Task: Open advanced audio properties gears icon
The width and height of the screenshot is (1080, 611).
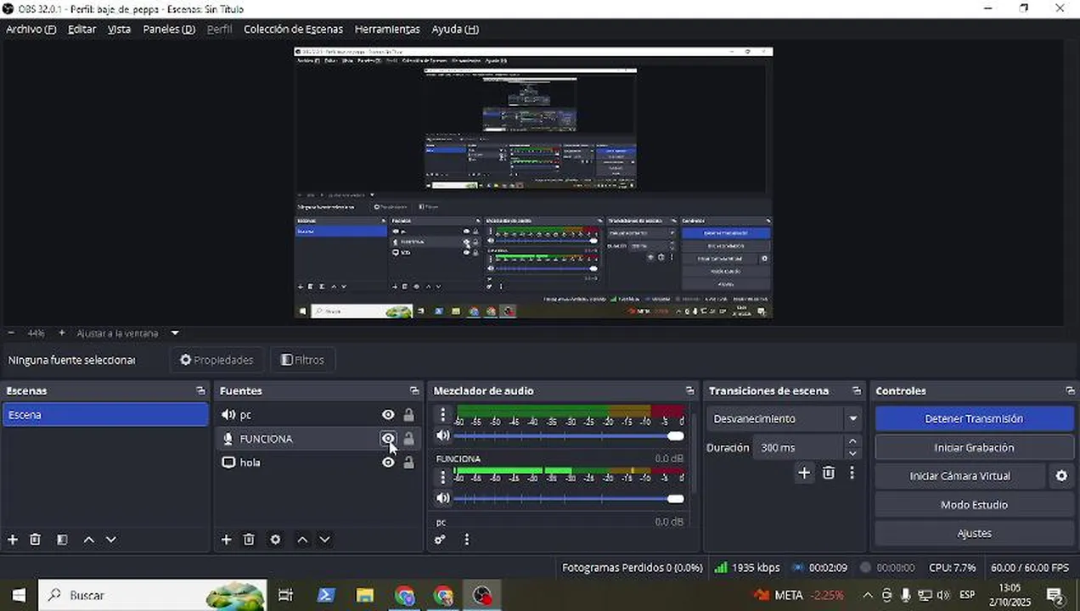Action: coord(440,540)
